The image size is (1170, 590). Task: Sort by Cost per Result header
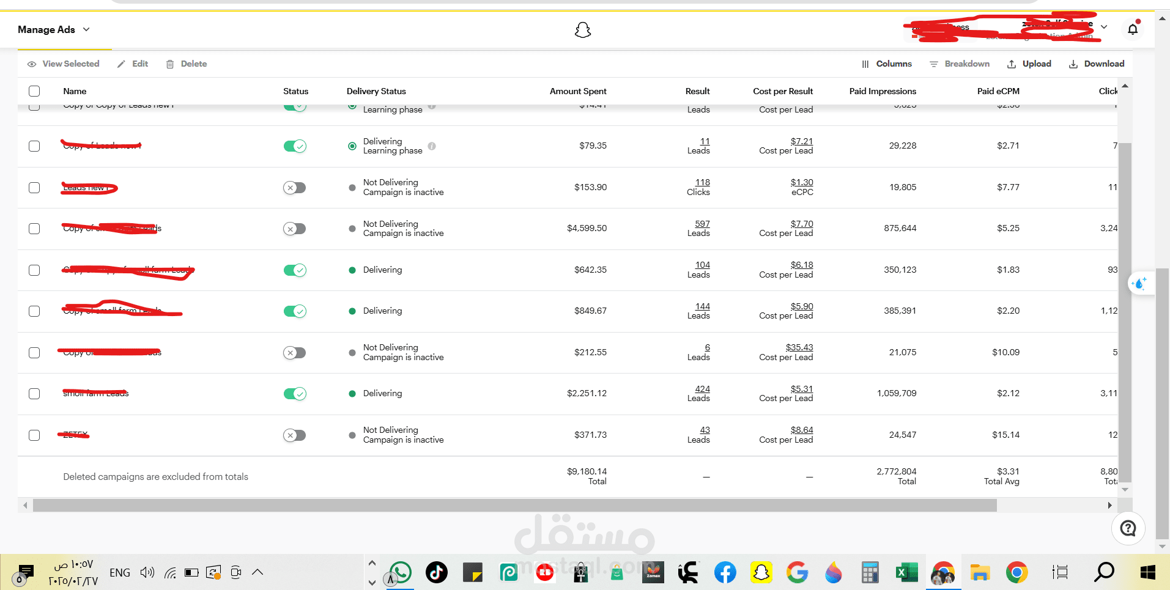(x=783, y=91)
